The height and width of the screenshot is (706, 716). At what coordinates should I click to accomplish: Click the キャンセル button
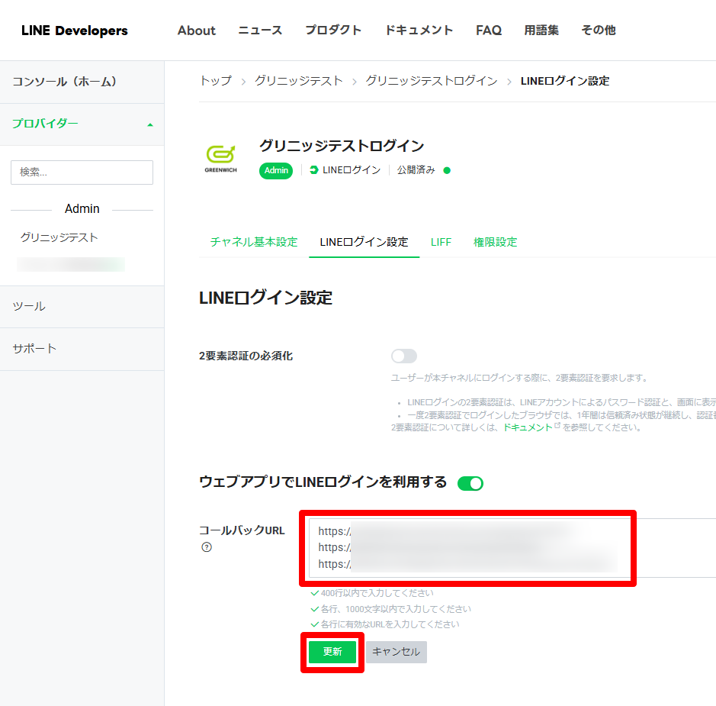click(396, 652)
